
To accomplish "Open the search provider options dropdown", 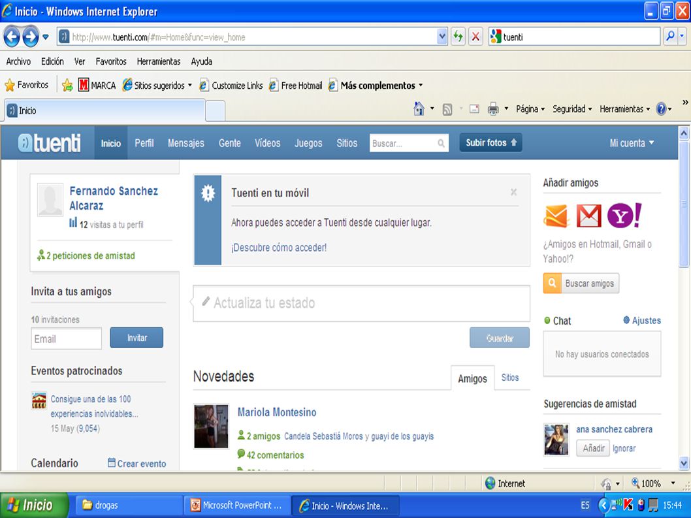I will tap(682, 37).
